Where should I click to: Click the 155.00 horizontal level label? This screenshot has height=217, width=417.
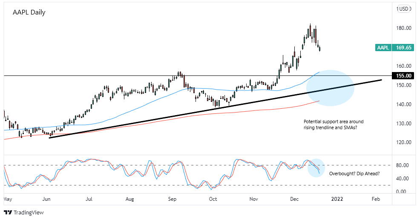click(403, 75)
